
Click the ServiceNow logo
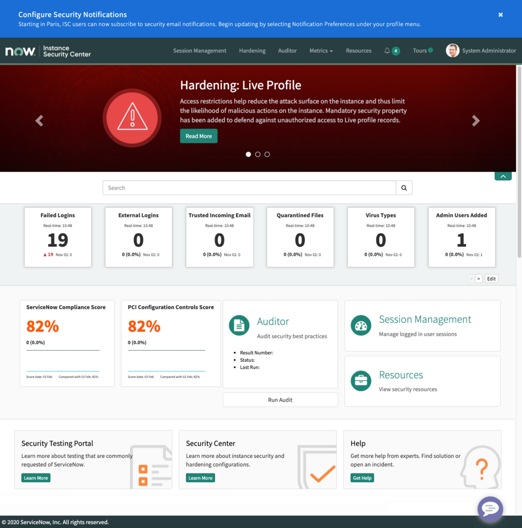20,51
